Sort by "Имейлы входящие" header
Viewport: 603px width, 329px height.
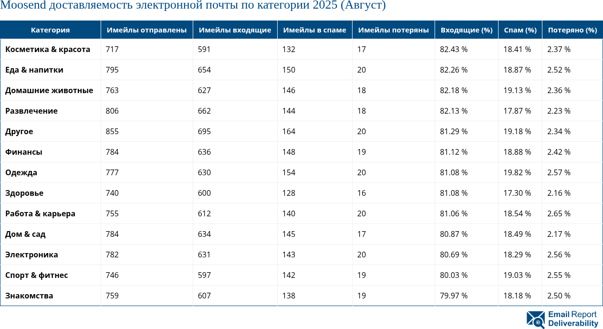tap(235, 30)
